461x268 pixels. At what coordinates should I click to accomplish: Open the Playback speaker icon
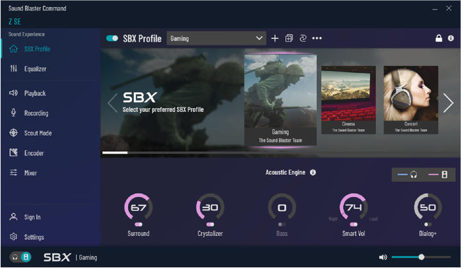tap(13, 93)
